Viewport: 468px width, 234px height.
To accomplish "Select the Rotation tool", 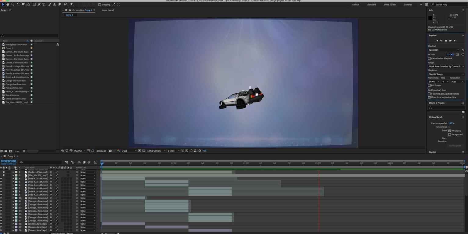I will pyautogui.click(x=19, y=5).
